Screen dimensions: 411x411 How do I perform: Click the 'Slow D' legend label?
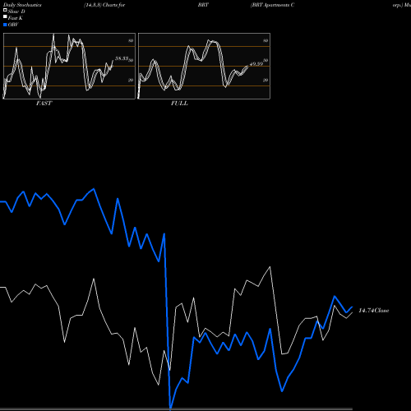[16, 12]
